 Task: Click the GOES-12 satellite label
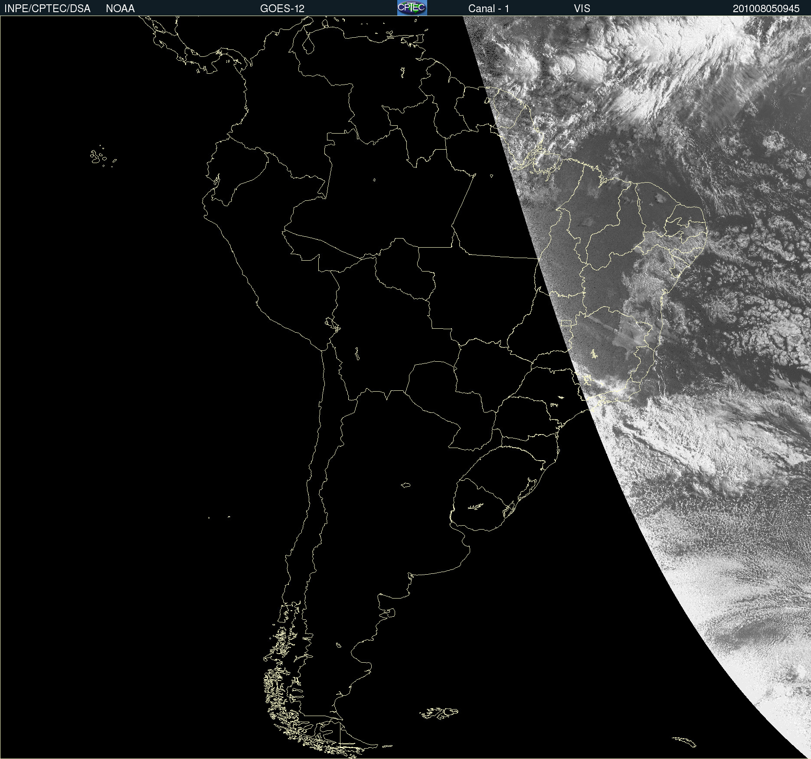click(282, 9)
